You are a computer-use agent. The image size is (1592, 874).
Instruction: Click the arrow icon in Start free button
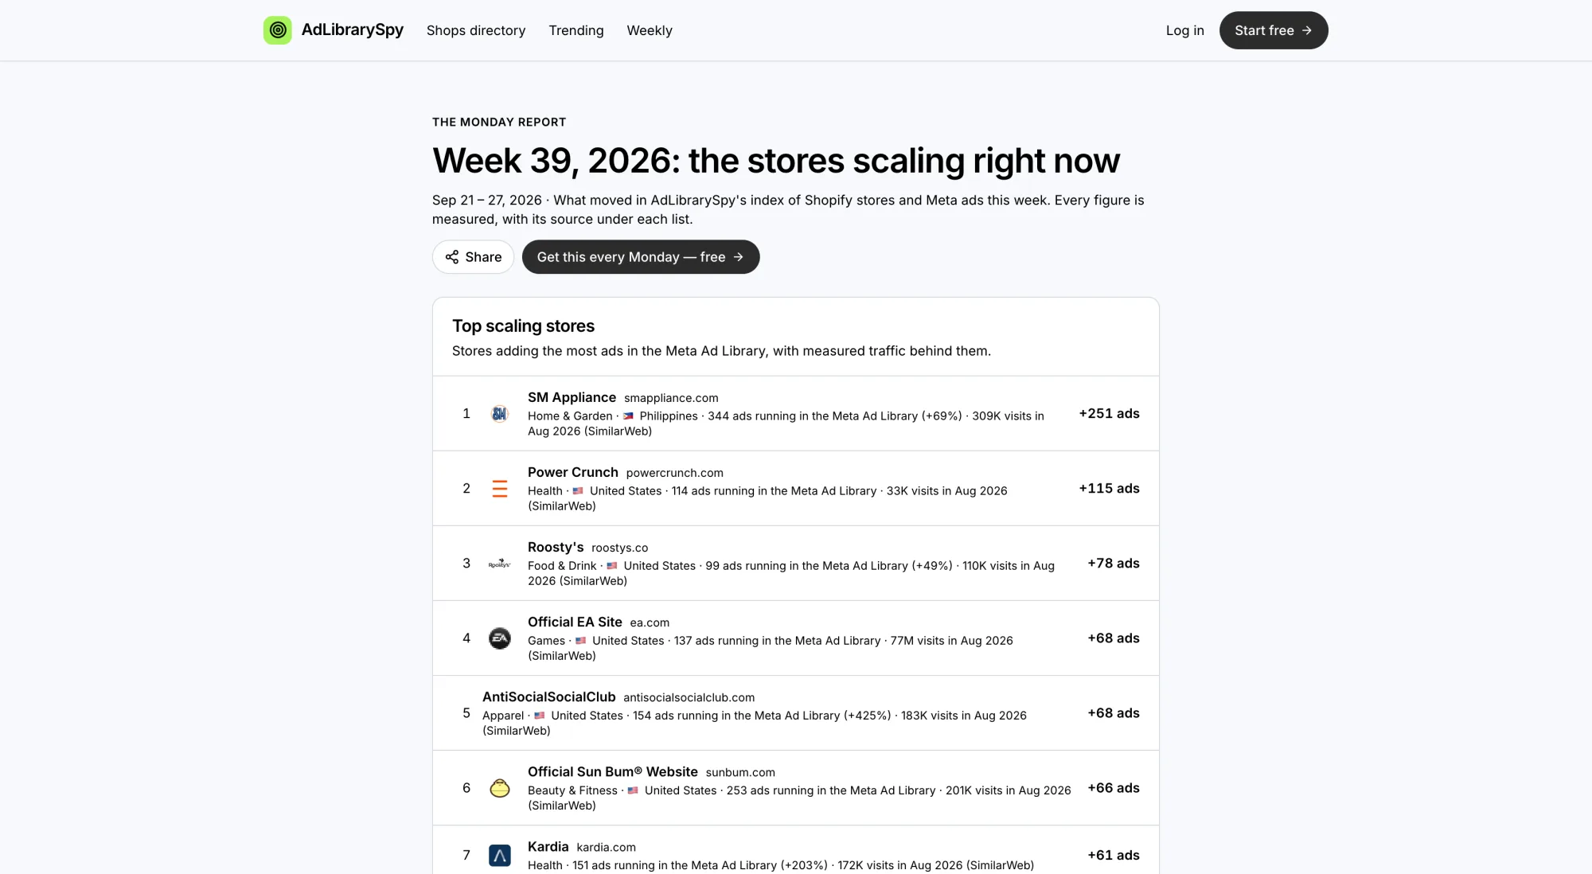(1306, 30)
